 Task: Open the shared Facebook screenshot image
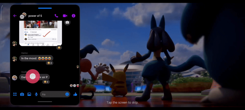tap(40, 33)
